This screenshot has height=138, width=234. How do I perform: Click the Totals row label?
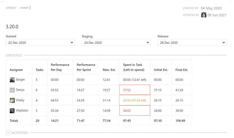[x=14, y=121]
